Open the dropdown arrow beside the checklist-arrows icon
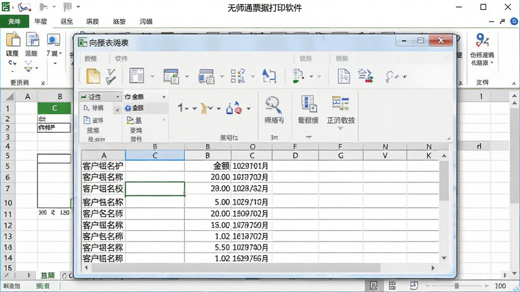520x292 pixels. (x=253, y=77)
